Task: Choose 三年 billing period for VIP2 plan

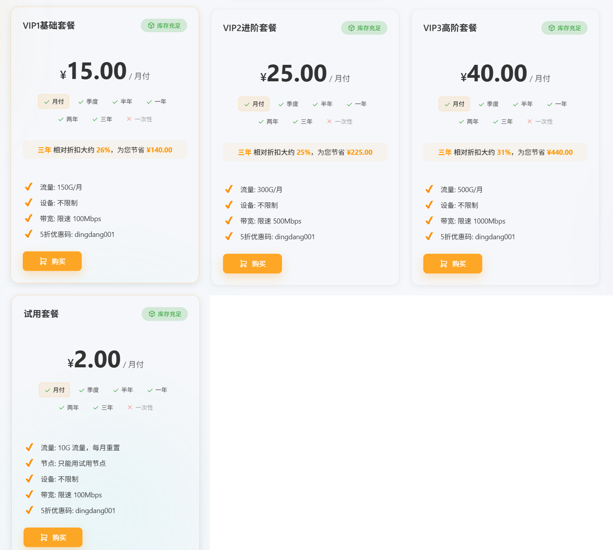Action: 303,122
